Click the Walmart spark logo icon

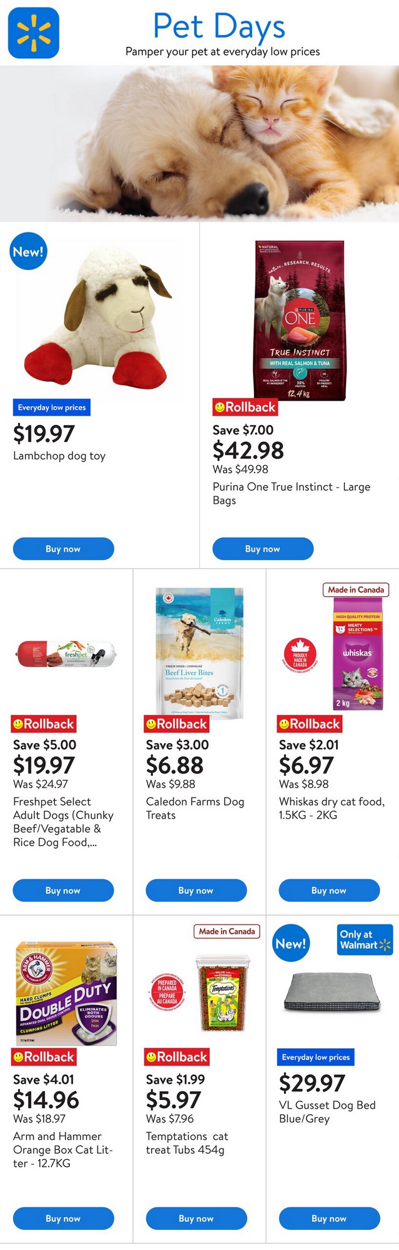pos(34,32)
